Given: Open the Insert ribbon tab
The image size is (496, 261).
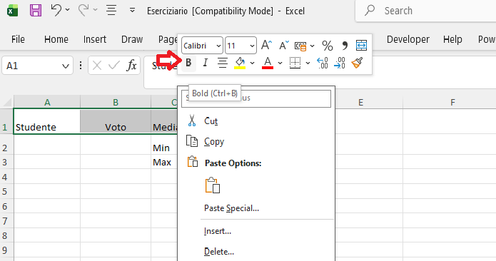Looking at the screenshot, I should [95, 39].
